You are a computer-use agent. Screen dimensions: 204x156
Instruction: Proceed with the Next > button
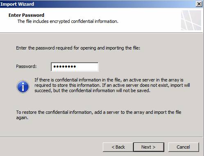149,147
